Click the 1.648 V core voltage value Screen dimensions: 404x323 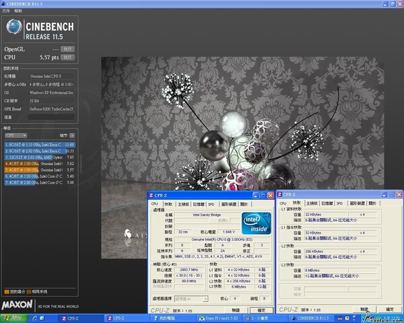(x=229, y=231)
